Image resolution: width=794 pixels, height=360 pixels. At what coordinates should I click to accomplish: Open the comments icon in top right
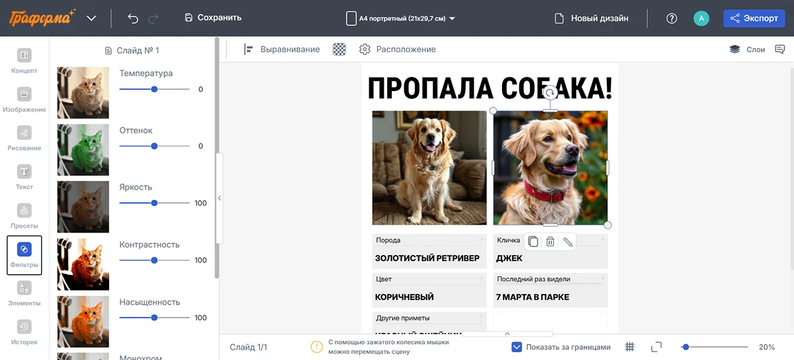pyautogui.click(x=779, y=50)
